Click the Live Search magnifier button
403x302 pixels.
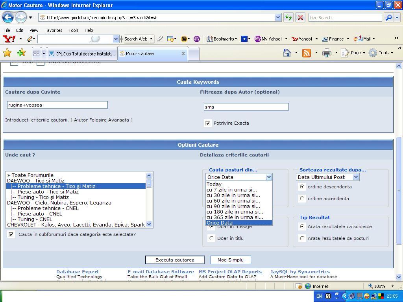pos(388,17)
